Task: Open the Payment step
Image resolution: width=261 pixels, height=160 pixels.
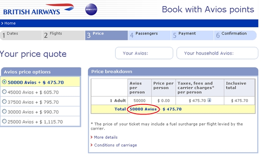Action: click(192, 35)
